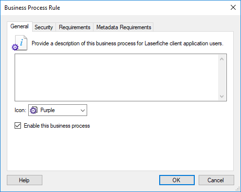The image size is (241, 192).
Task: Click the Cancel button
Action: [x=216, y=180]
